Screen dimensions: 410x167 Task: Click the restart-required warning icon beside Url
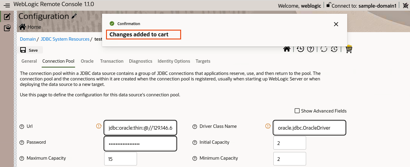click(x=99, y=126)
